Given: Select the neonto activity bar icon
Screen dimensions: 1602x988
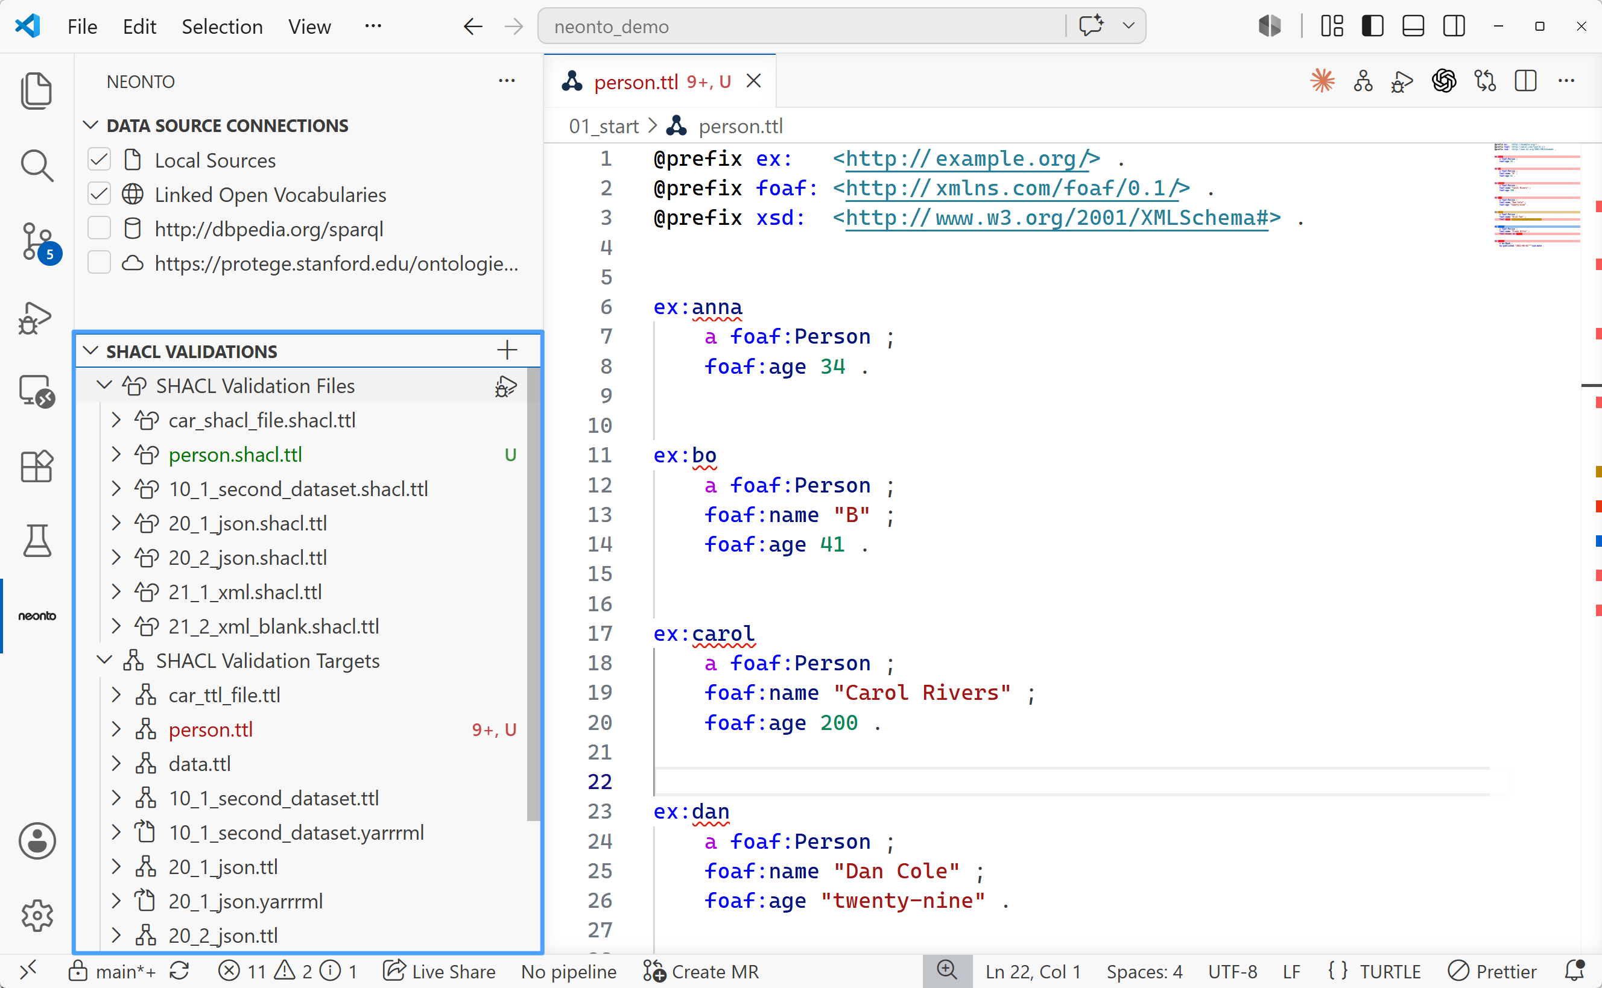Looking at the screenshot, I should tap(37, 615).
